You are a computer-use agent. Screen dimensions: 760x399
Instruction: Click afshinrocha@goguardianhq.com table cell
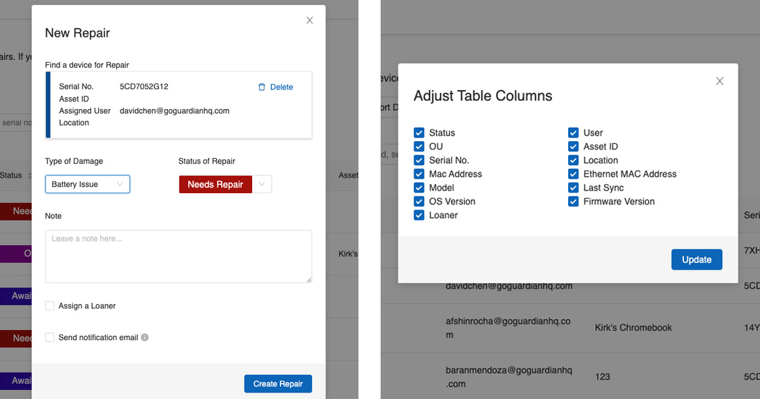pos(508,327)
